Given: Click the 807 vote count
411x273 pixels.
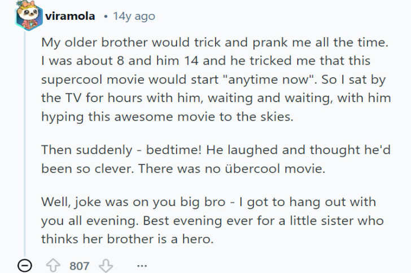Looking at the screenshot, I should click(80, 265).
